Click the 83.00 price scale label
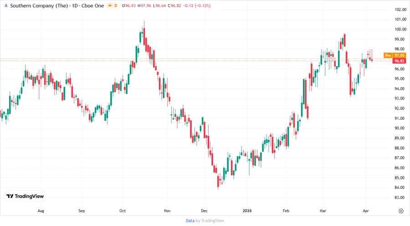The image size is (410, 226). coord(400,197)
